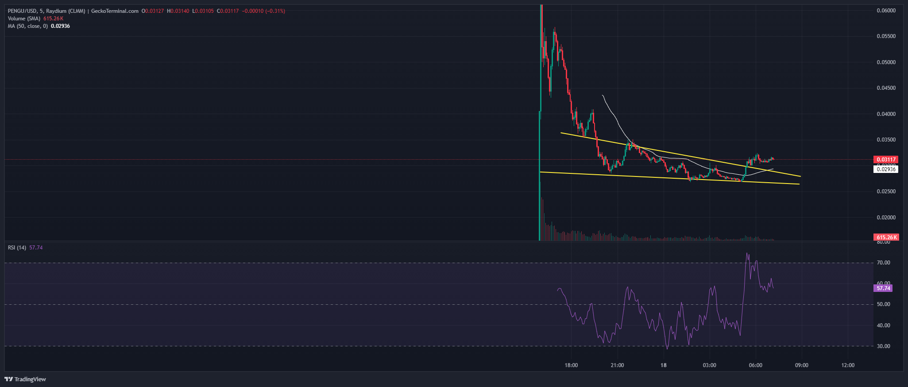Click the 0.06000 price axis label
Image resolution: width=908 pixels, height=387 pixels.
886,11
